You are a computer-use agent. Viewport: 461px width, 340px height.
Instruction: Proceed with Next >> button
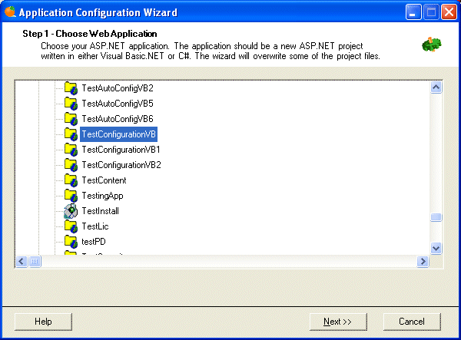338,322
